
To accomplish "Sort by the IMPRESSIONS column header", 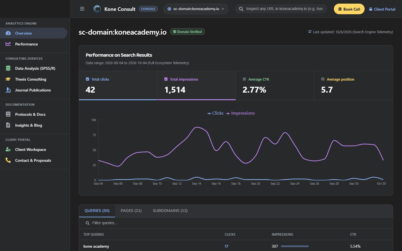I will coord(282,235).
